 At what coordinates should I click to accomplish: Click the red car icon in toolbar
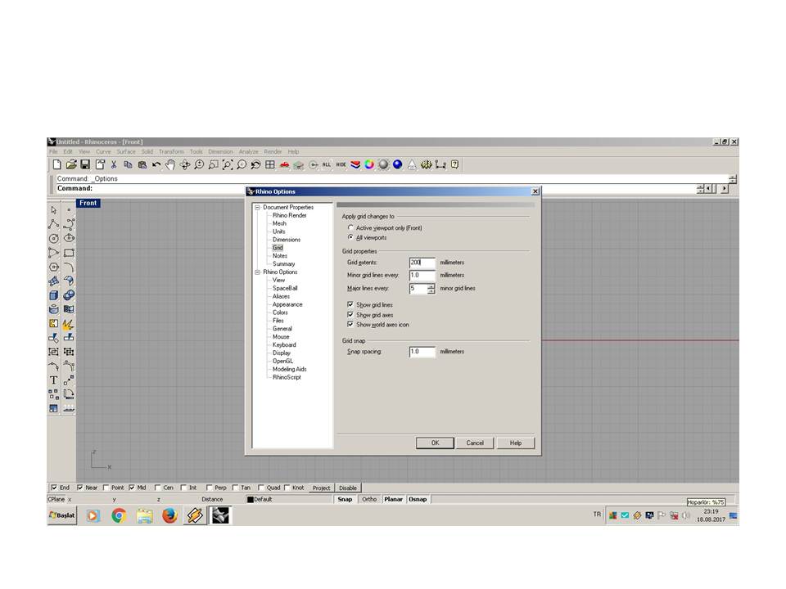coord(284,164)
